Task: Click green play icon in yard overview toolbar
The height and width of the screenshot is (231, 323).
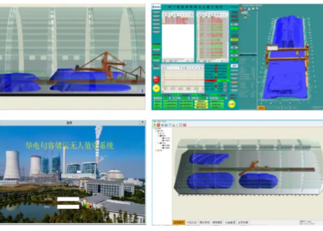Action: click(x=155, y=125)
